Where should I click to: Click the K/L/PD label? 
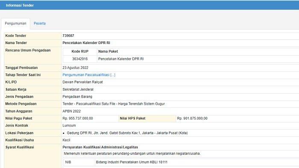tap(11, 82)
